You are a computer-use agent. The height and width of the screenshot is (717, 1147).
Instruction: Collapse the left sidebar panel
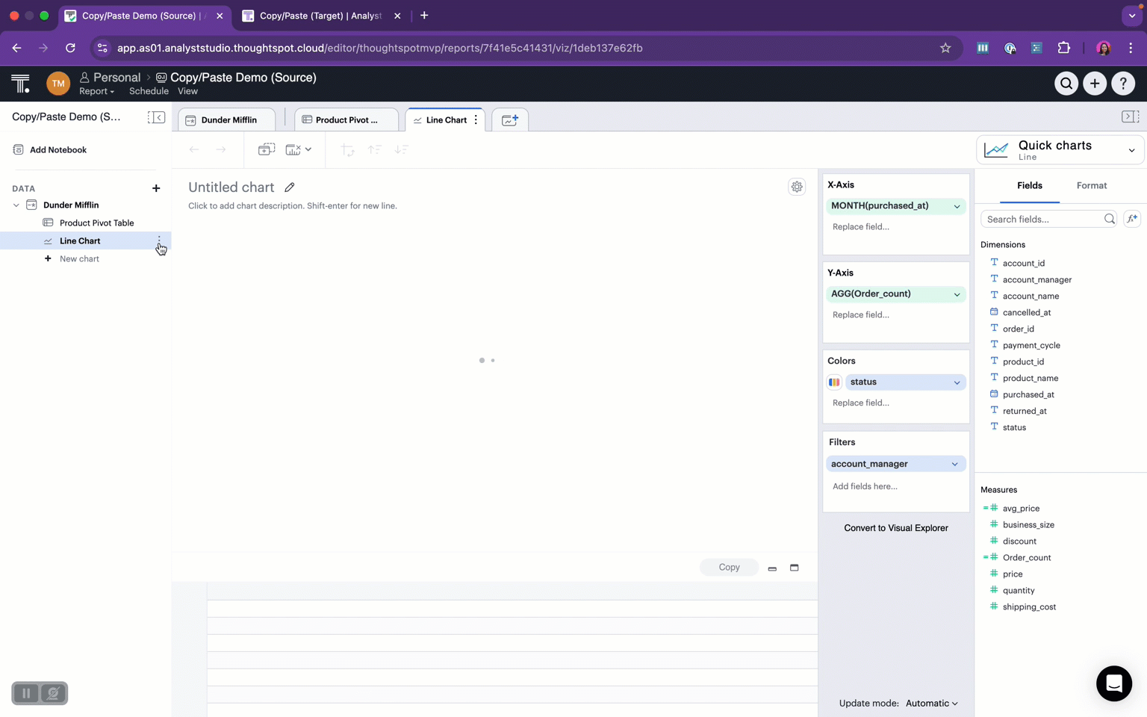156,117
